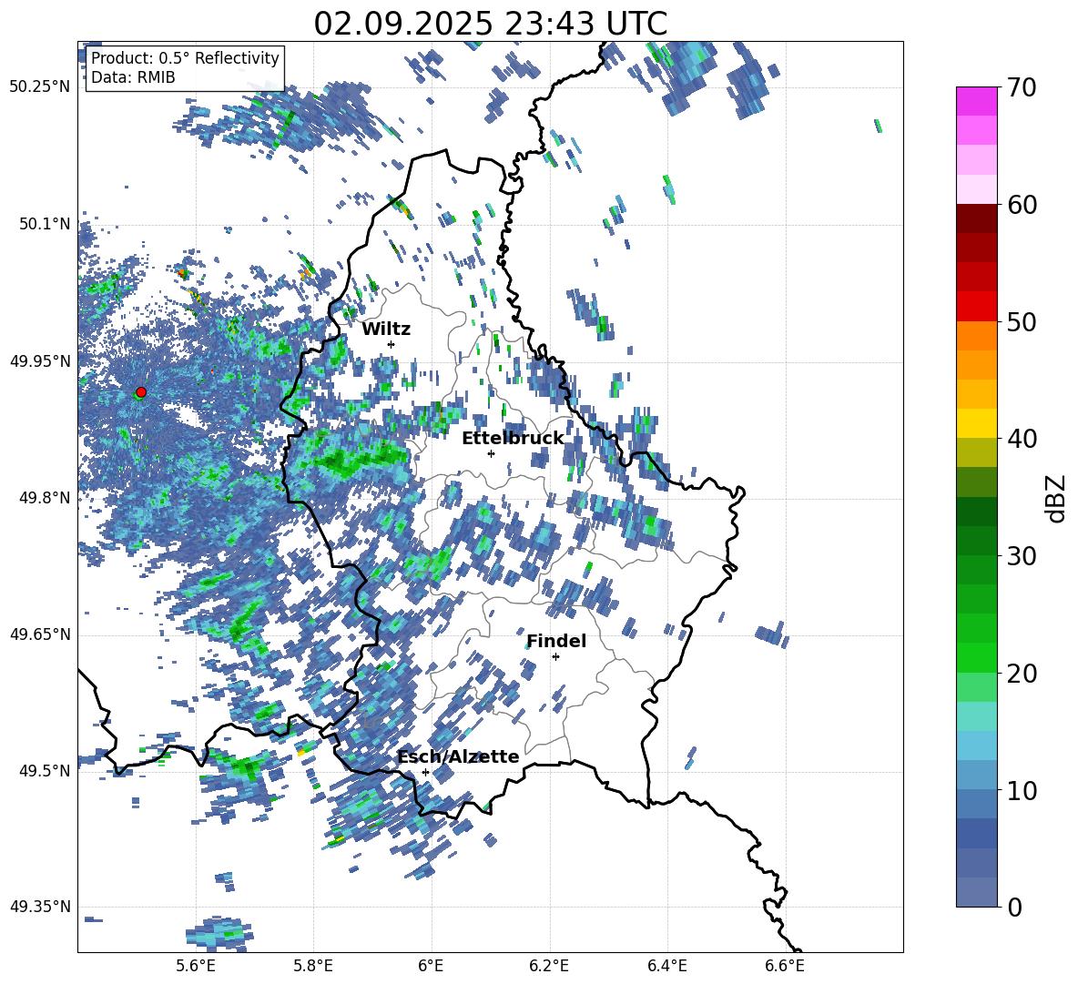
Task: Click the bright green colorbar segment at 20
Action: click(976, 657)
